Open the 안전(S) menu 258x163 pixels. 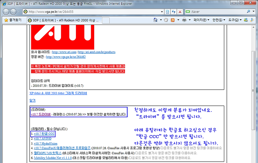click(x=219, y=20)
